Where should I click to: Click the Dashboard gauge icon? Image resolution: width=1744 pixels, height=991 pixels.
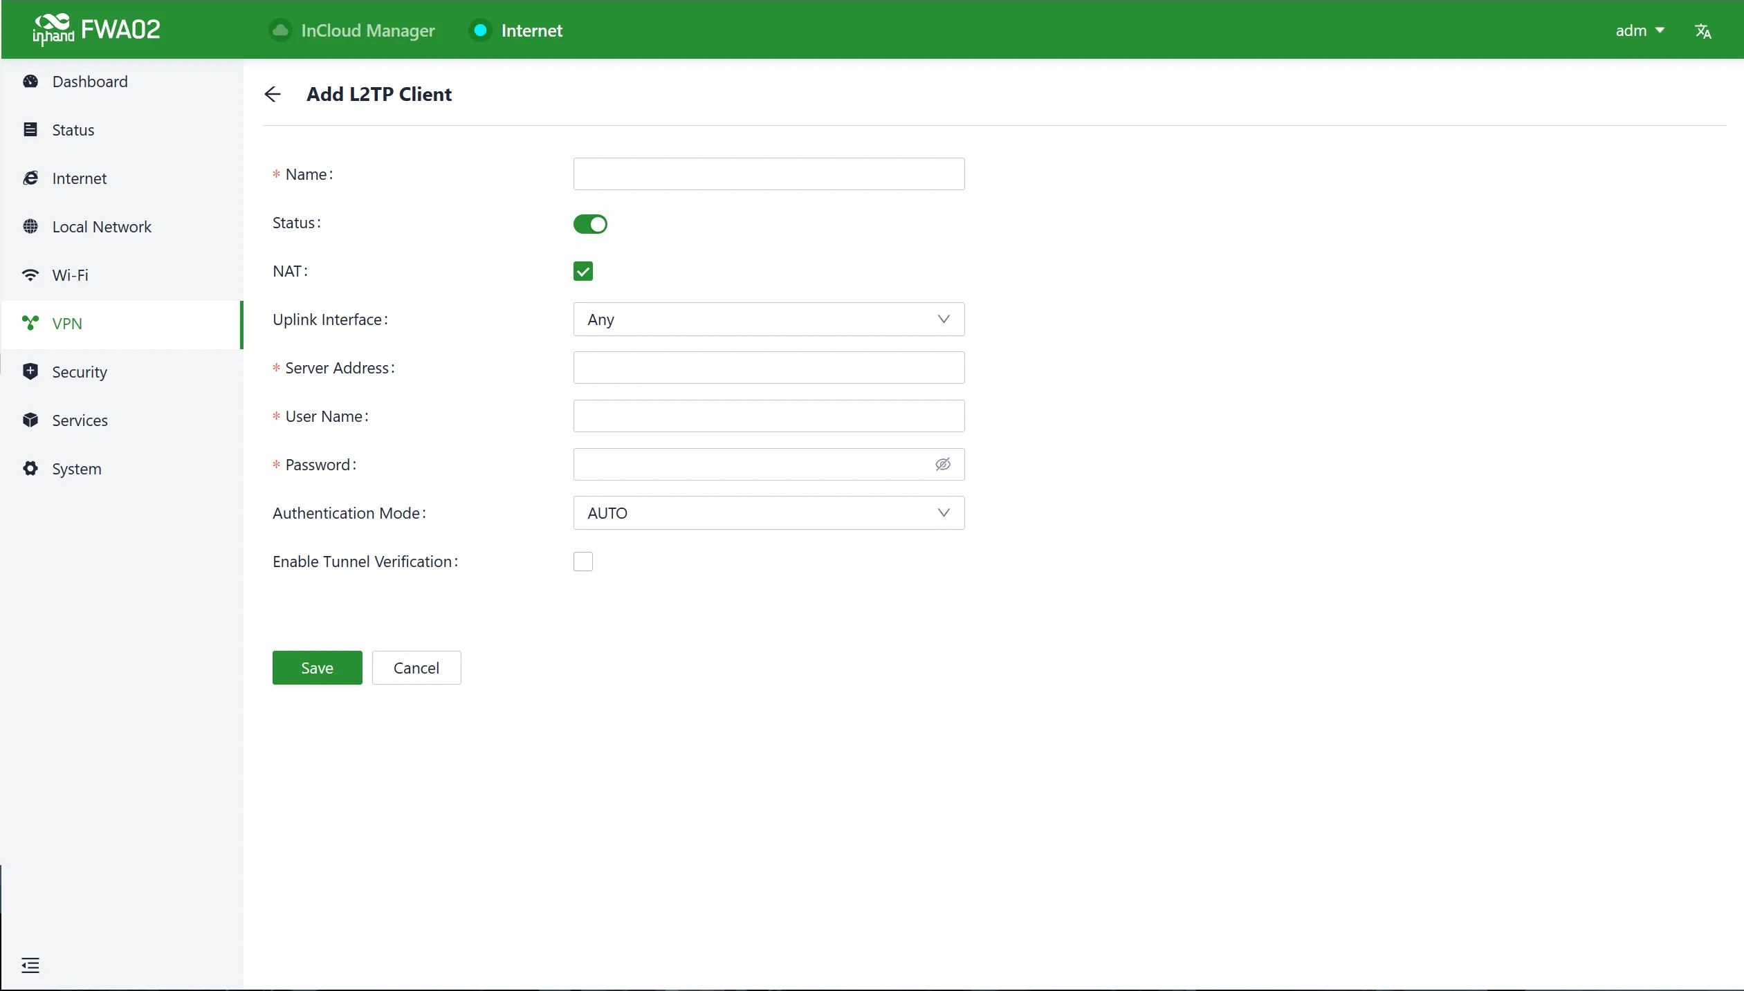[30, 82]
